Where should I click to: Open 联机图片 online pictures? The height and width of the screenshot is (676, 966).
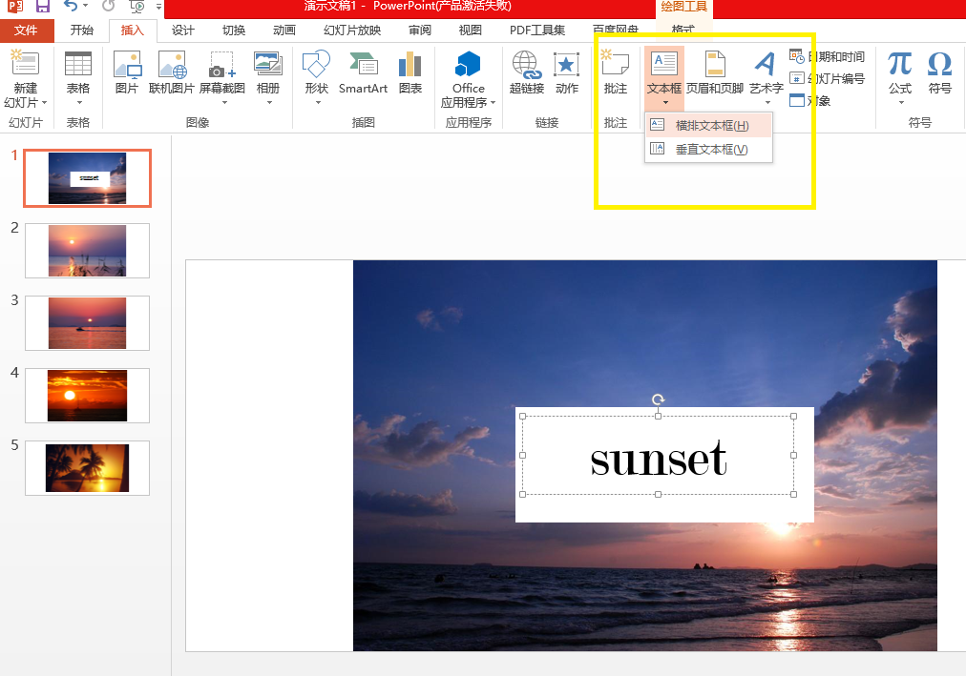(x=172, y=64)
